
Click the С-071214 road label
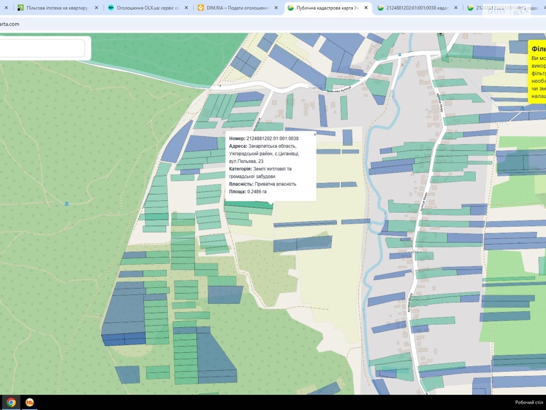point(415,252)
